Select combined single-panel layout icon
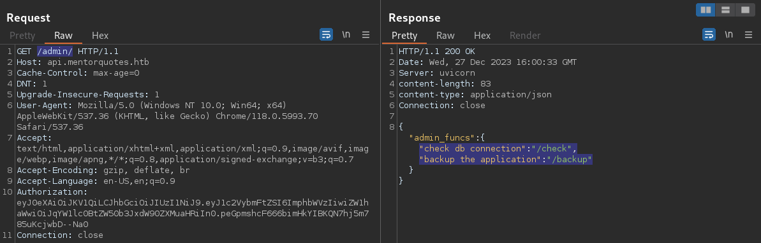 tap(744, 10)
